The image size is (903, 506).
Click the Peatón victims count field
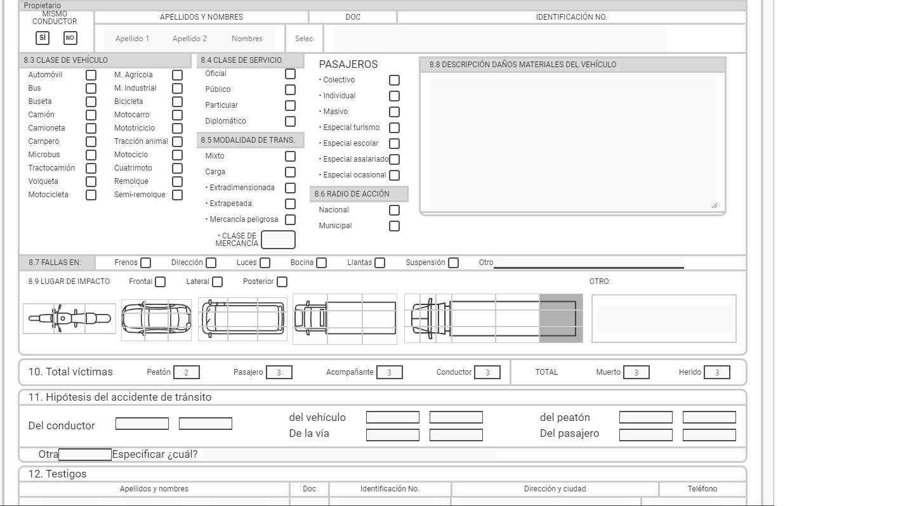pyautogui.click(x=187, y=372)
